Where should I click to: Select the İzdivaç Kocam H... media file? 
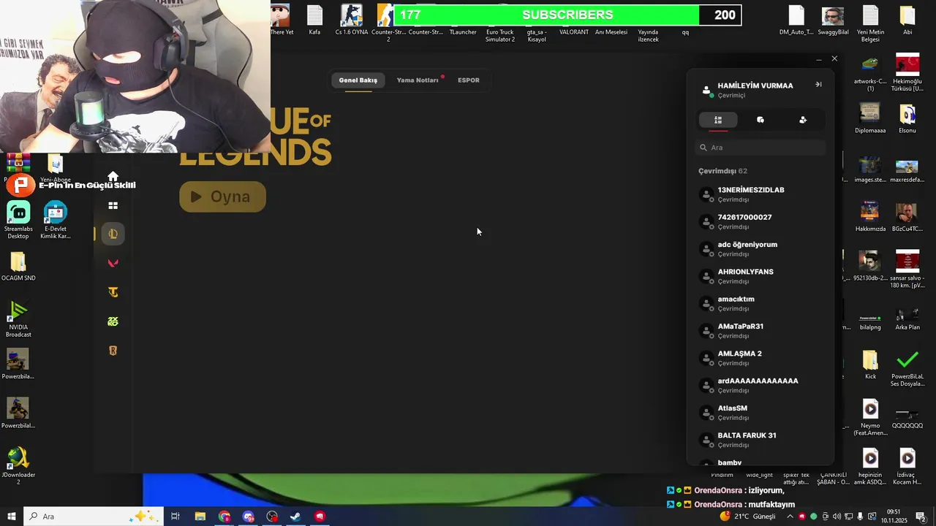907,466
